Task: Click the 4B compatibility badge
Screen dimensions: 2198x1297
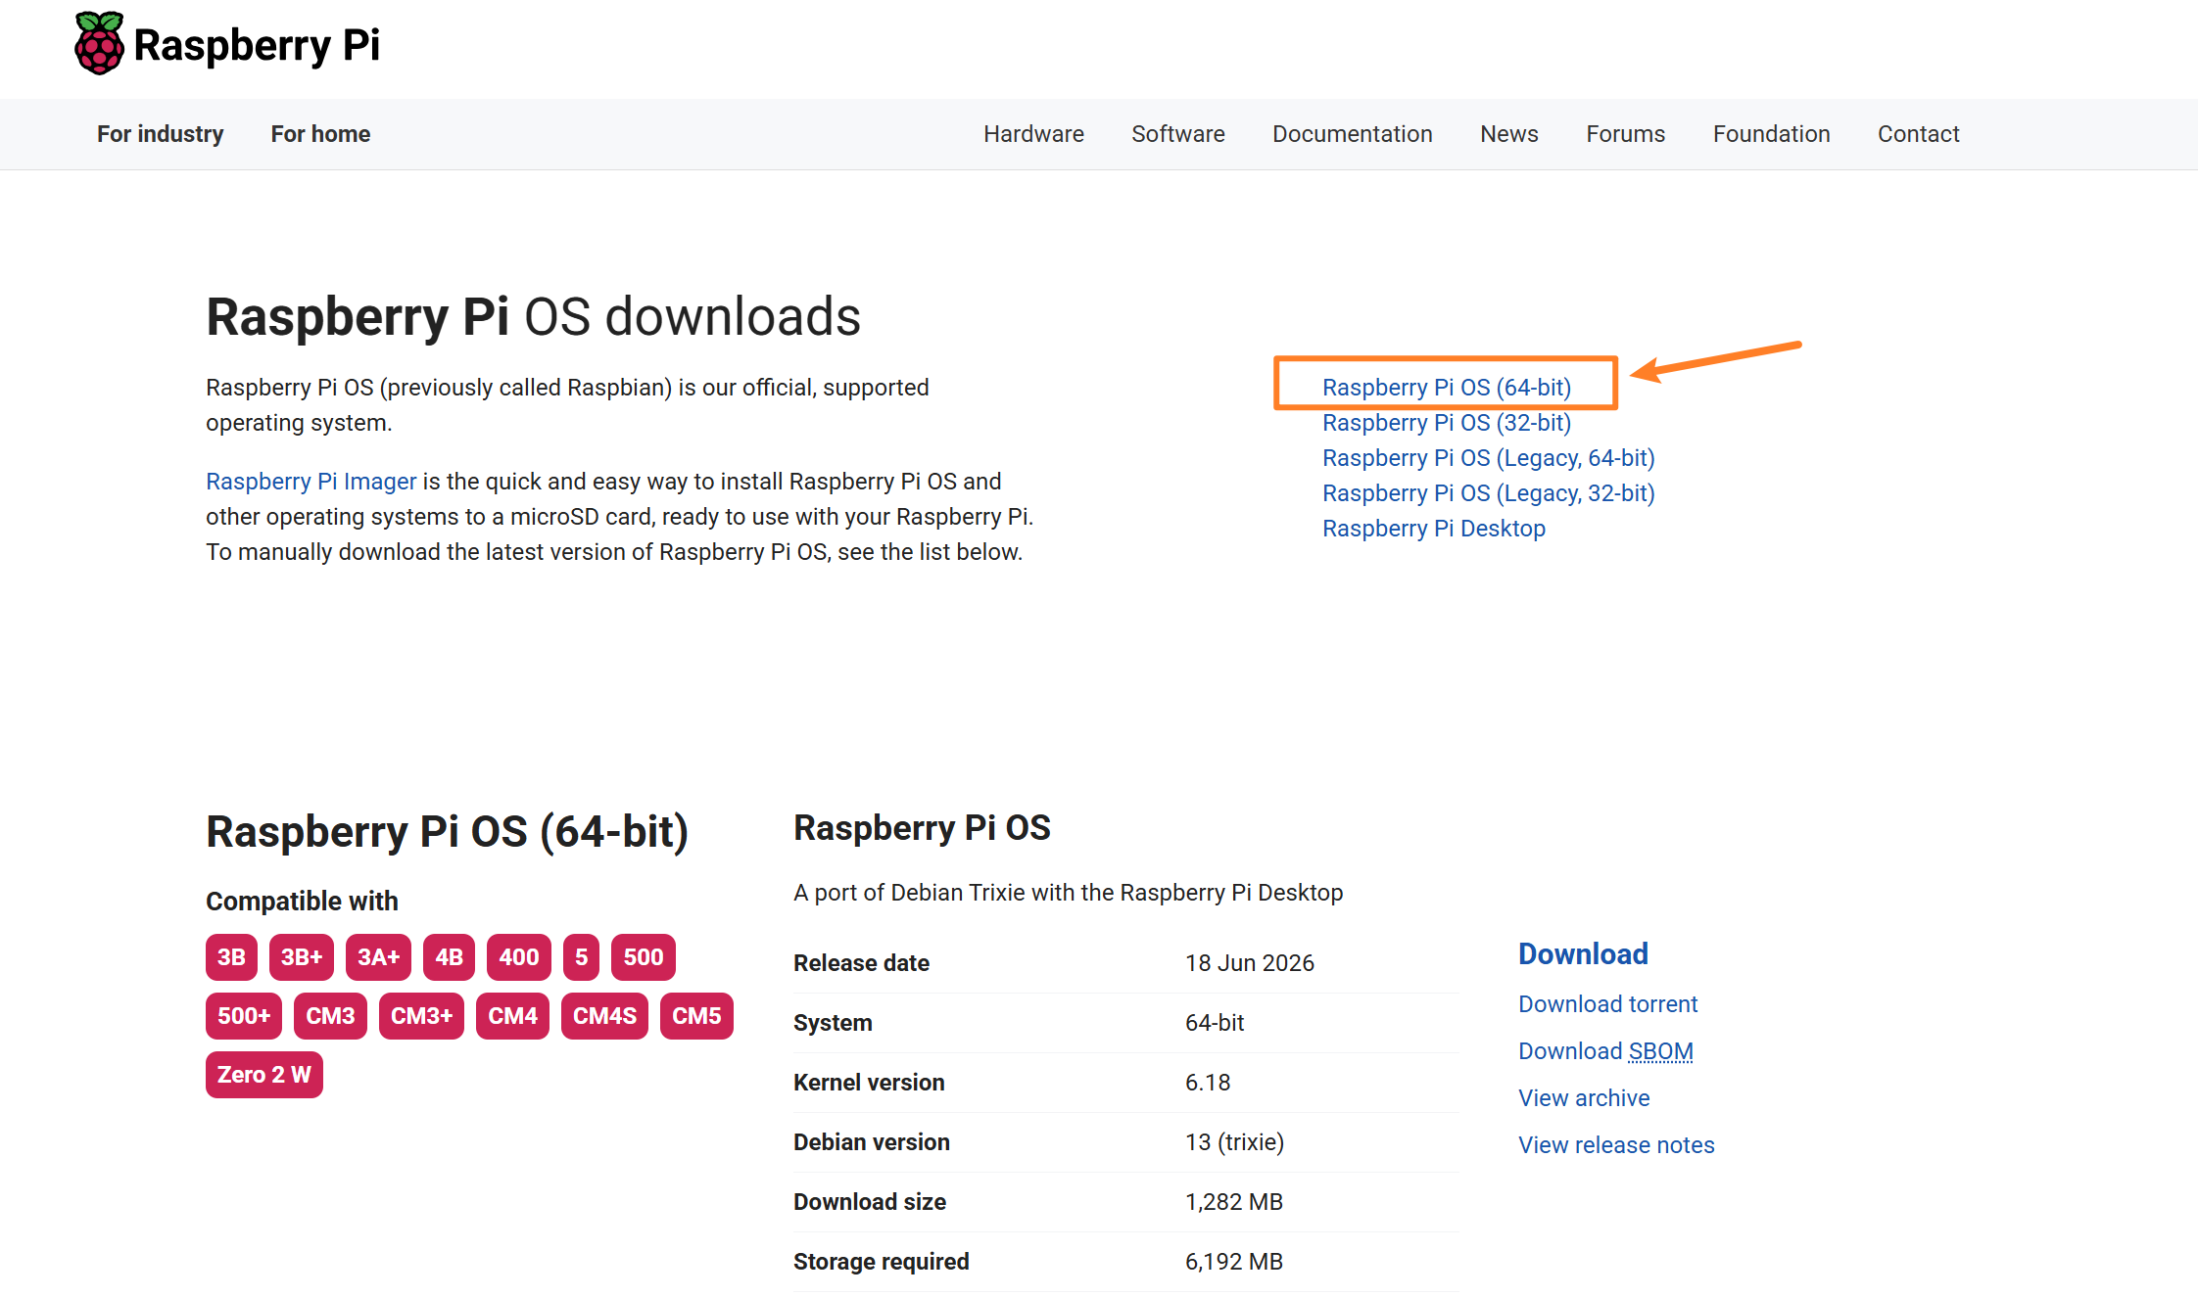Action: 449,957
